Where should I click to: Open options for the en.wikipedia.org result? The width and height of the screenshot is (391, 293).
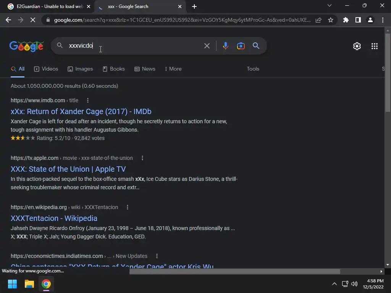(x=128, y=207)
